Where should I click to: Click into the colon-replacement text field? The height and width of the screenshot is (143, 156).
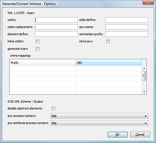pyautogui.click(x=56, y=27)
